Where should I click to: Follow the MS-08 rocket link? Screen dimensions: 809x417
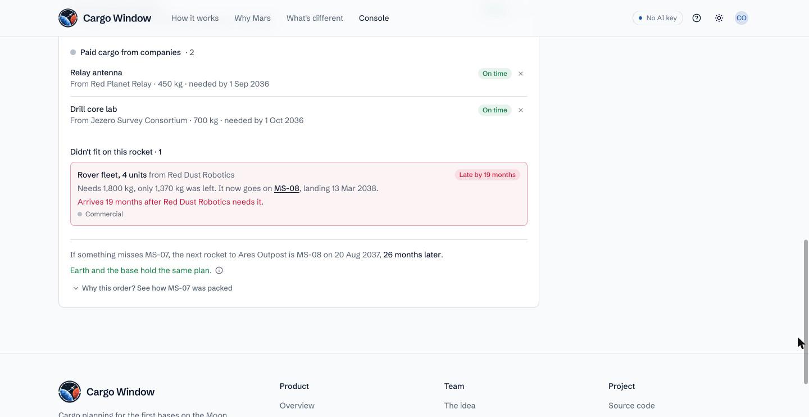pos(287,188)
